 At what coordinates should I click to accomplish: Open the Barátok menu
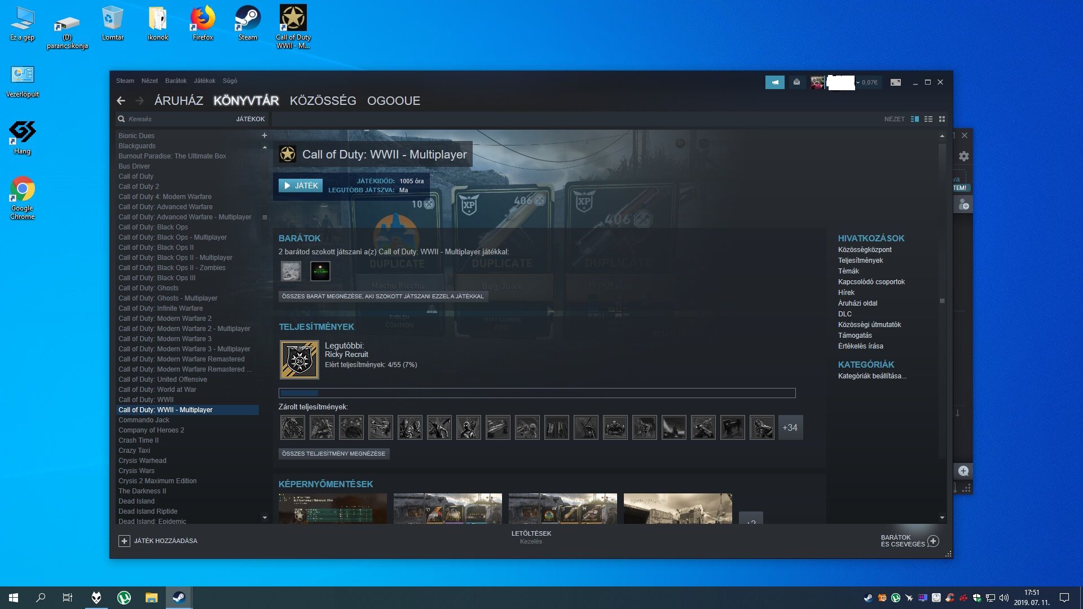tap(176, 81)
